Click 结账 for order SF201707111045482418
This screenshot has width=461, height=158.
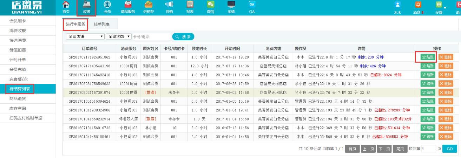[428, 75]
